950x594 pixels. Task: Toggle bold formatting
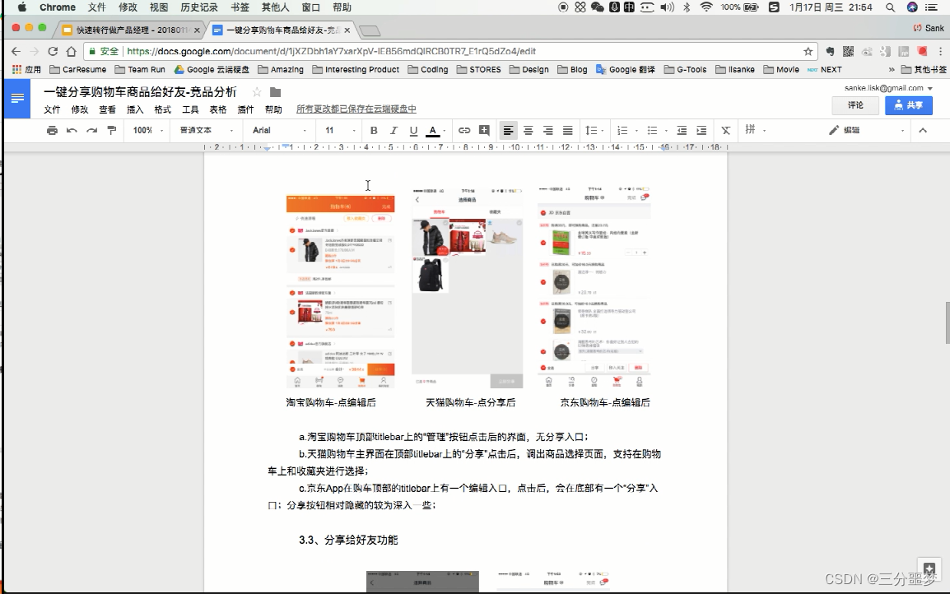[374, 130]
